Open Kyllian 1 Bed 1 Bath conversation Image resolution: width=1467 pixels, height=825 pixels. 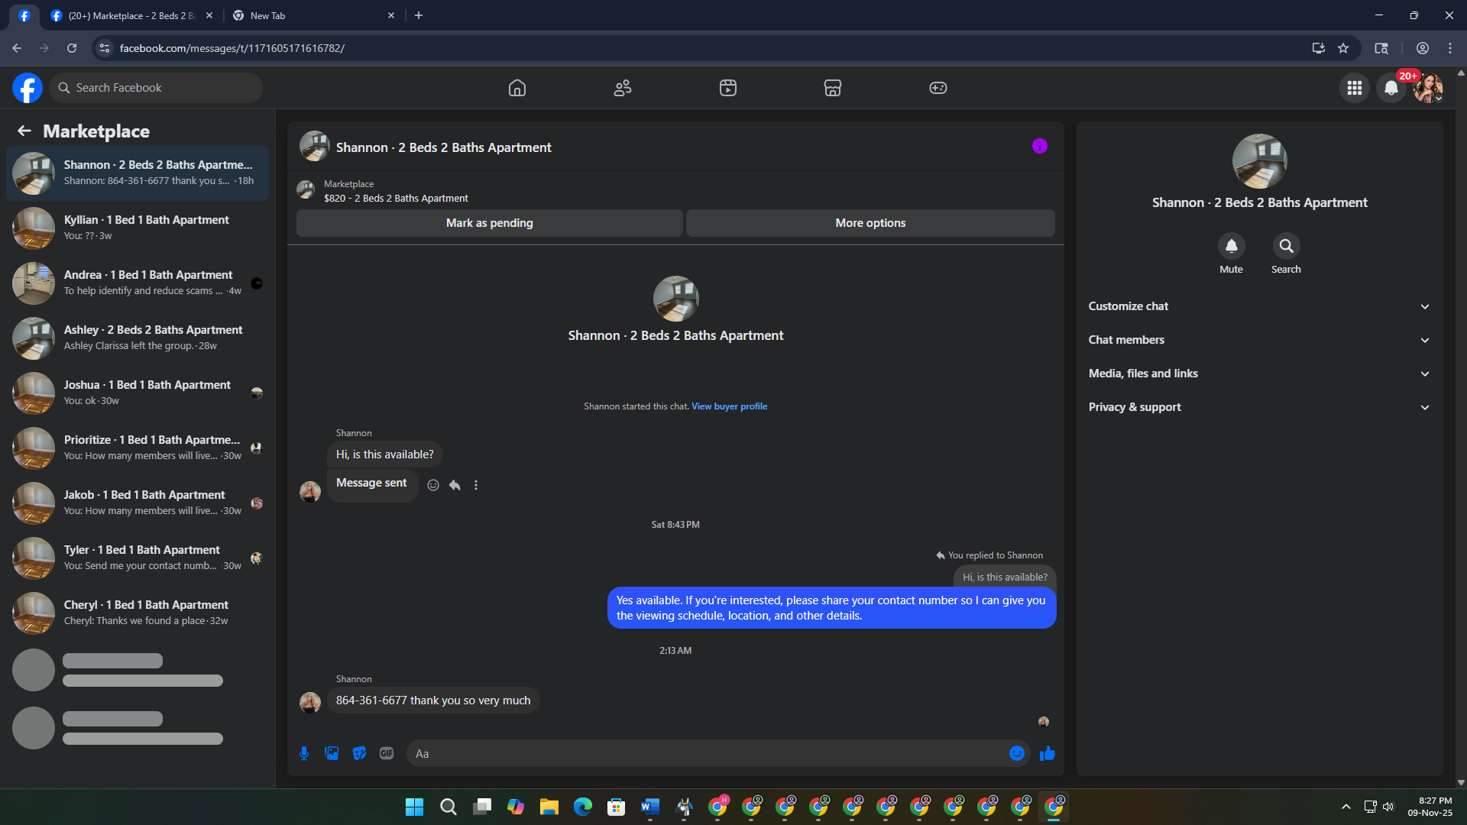pyautogui.click(x=138, y=228)
